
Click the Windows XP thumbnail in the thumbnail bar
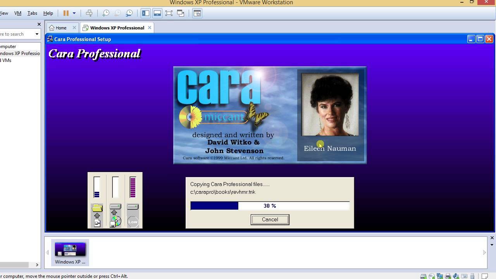[70, 253]
